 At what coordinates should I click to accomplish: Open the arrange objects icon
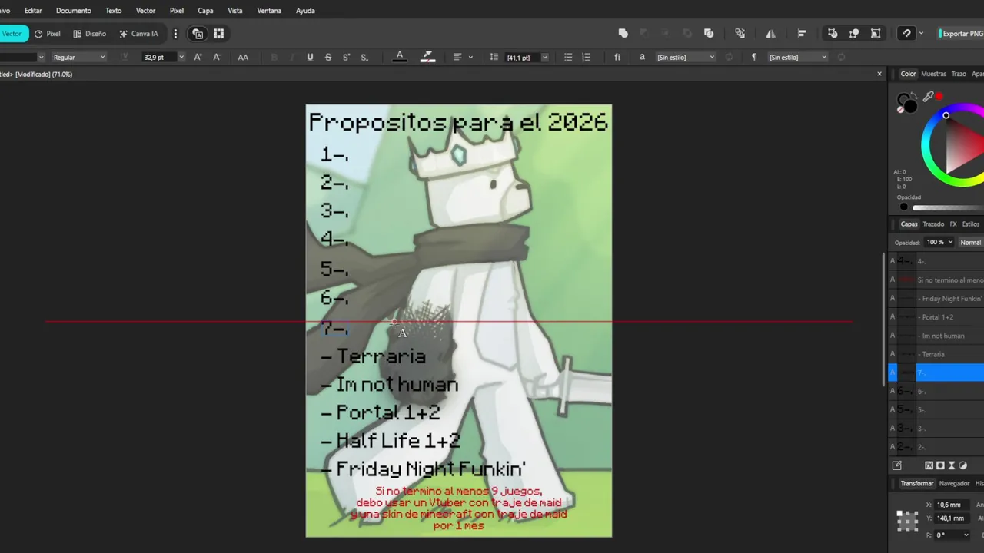tap(740, 34)
